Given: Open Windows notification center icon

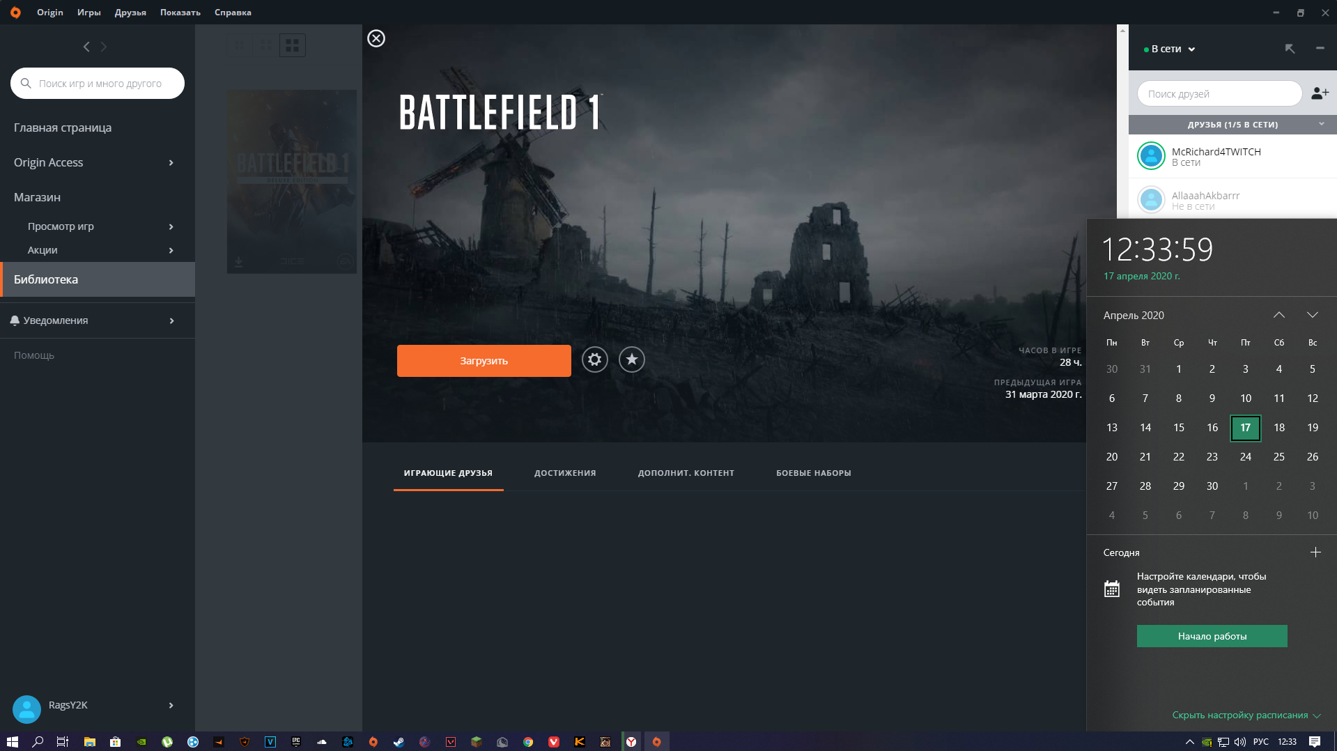Looking at the screenshot, I should coord(1314,742).
